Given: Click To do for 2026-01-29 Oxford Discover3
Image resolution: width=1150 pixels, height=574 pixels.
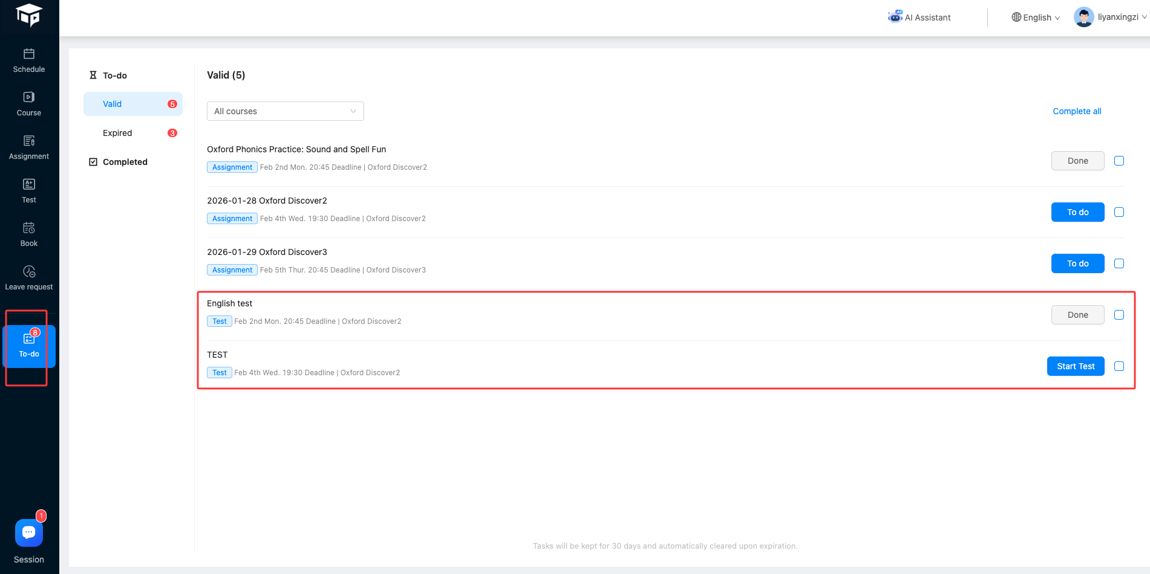Looking at the screenshot, I should [1077, 263].
